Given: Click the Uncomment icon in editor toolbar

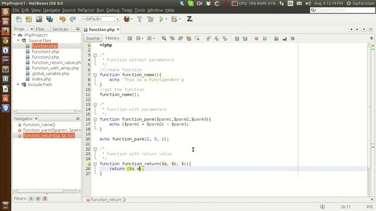Looking at the screenshot, I should pos(276,39).
